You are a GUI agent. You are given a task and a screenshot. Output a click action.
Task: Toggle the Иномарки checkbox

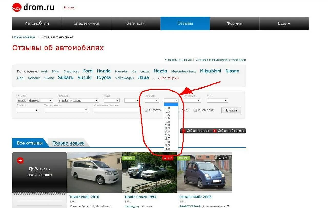pos(195,110)
